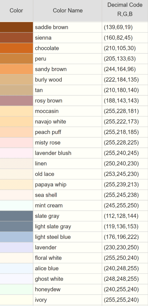148x306 pixels.
Task: Click the Color column header
Action: (x=16, y=11)
